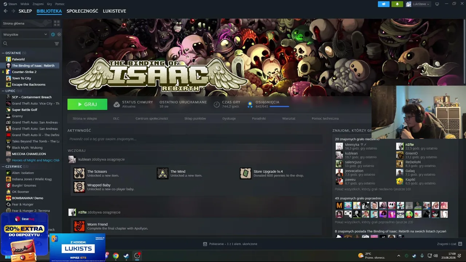Click the Granny game icon
Screen dimensions: 466x262
[8, 116]
